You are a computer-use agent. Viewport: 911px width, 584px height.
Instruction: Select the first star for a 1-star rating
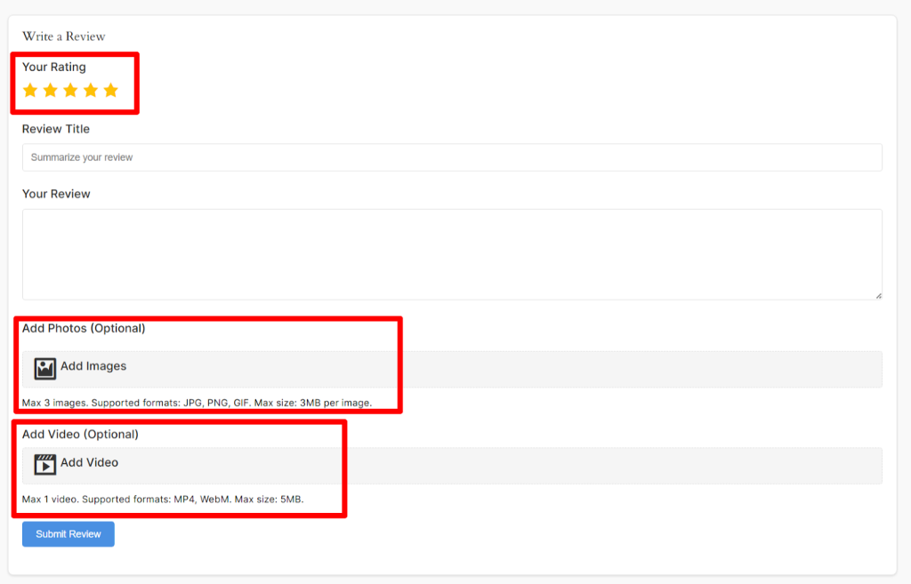click(30, 90)
